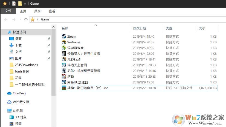Viewport: 226px width, 127px height.
Task: Click the 1,073,030 KB size value
Action: tap(208, 88)
